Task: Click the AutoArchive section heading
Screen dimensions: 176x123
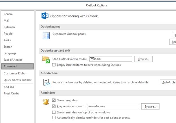Action: 49,73
